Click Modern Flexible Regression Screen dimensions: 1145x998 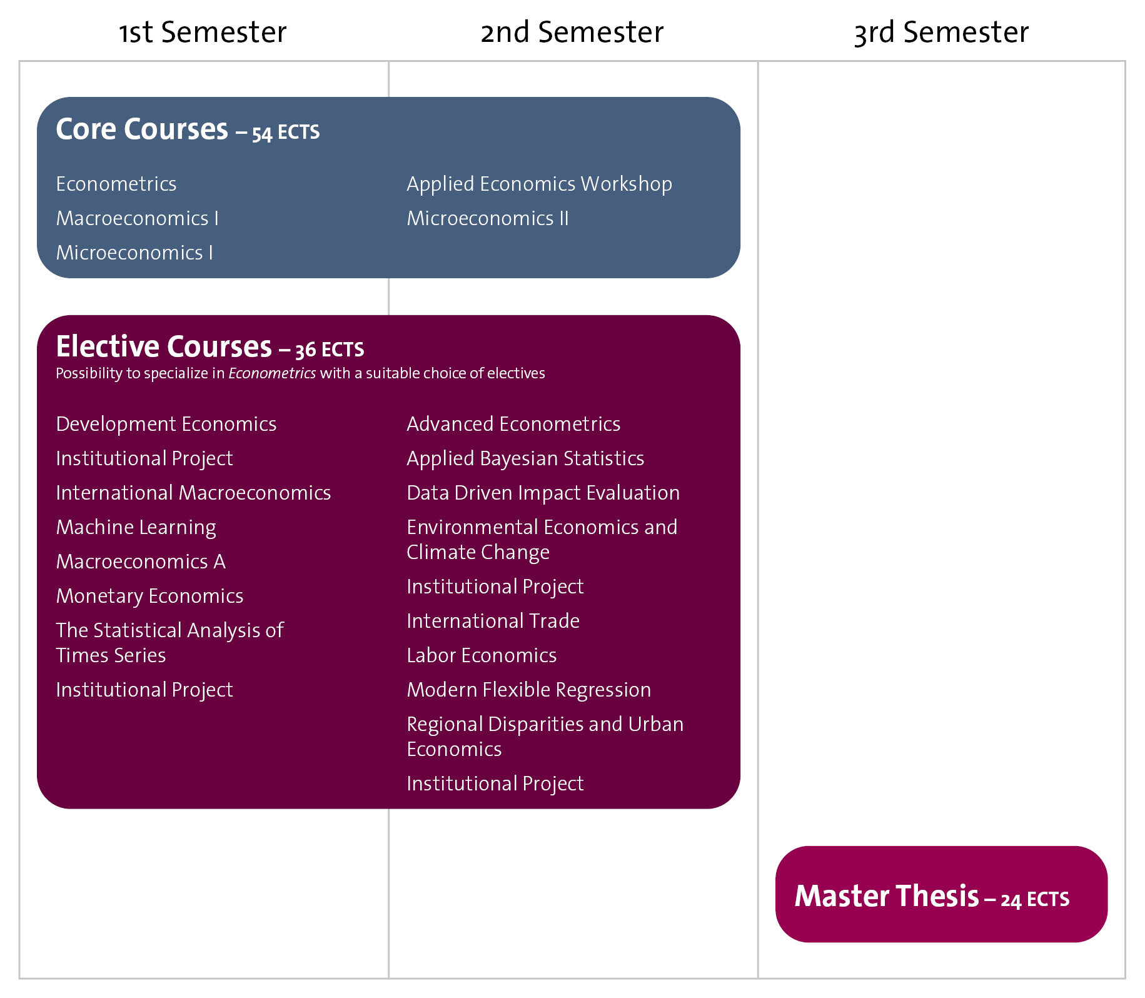click(528, 690)
